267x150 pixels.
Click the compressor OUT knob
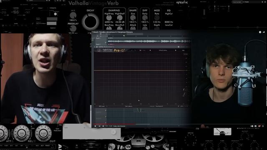coord(43,133)
